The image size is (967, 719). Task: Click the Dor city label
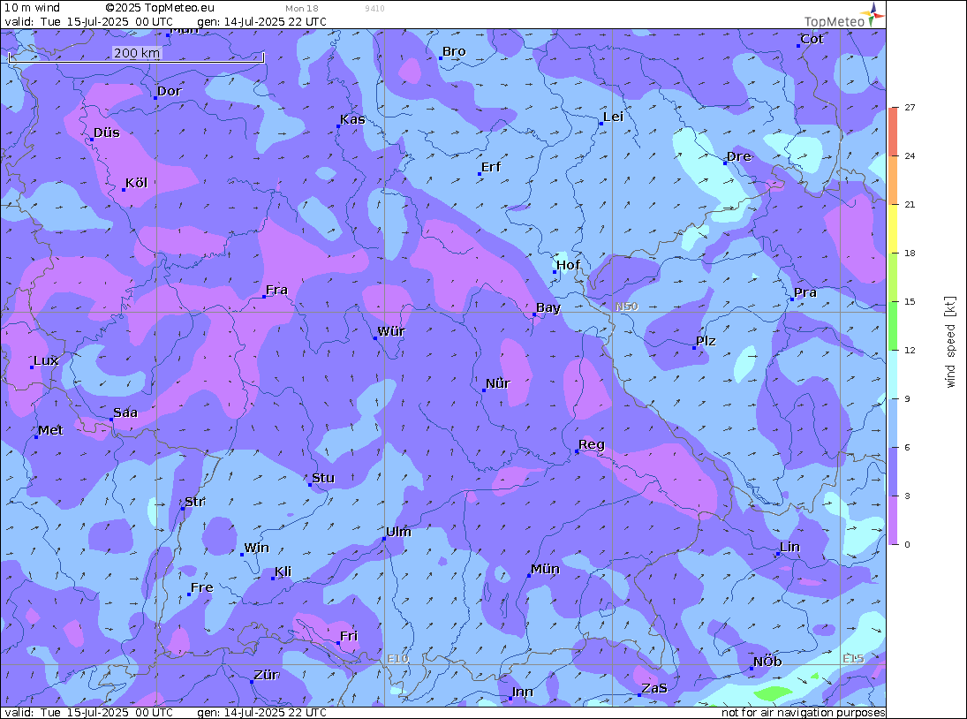point(170,91)
